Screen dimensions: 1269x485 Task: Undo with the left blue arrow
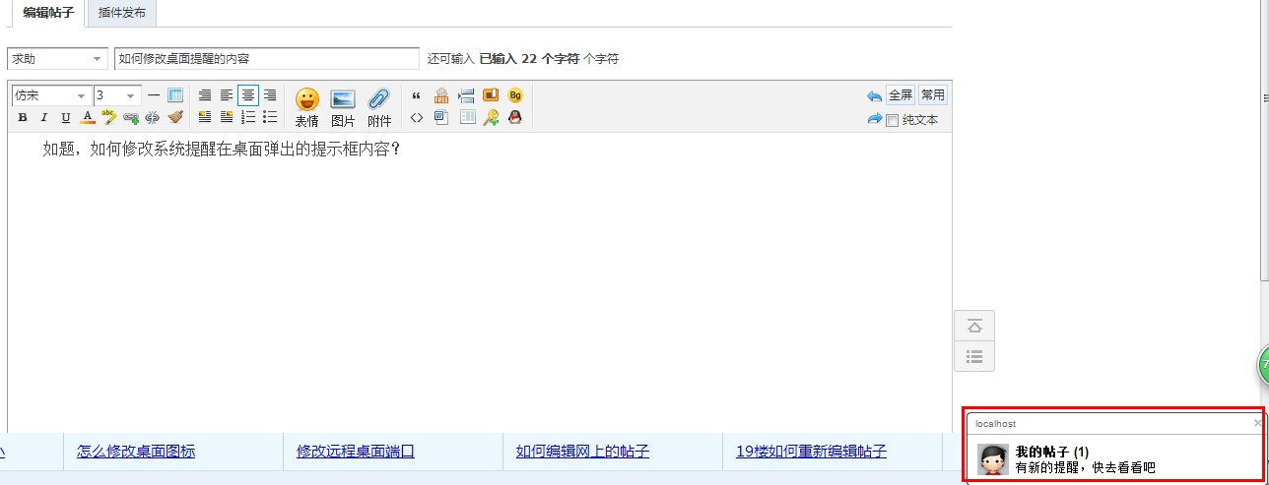point(874,95)
